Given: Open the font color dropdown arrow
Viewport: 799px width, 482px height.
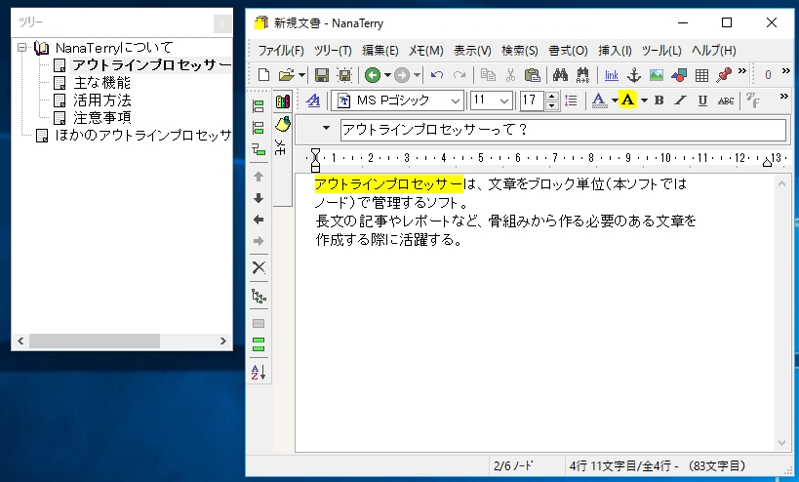Looking at the screenshot, I should 615,100.
